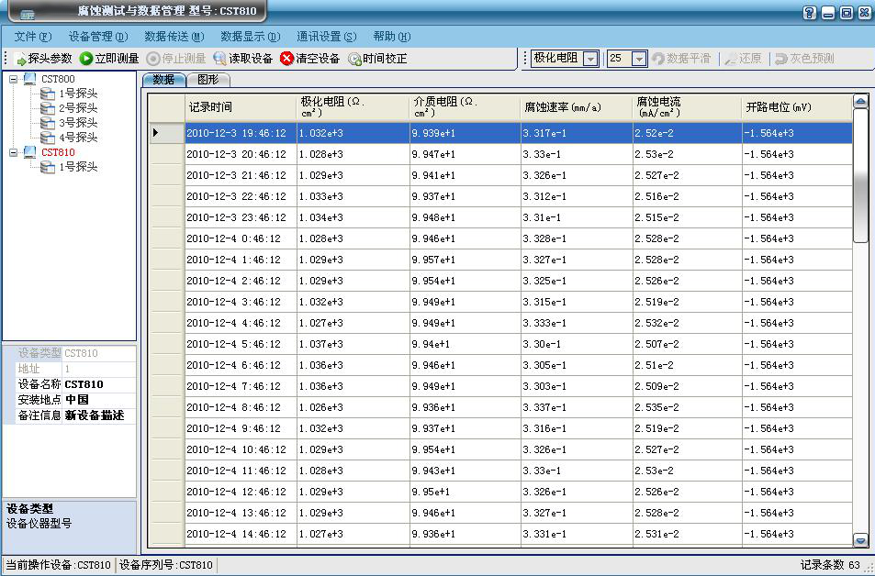This screenshot has width=875, height=576.
Task: Click the 腐蚀电流 column header
Action: point(688,107)
